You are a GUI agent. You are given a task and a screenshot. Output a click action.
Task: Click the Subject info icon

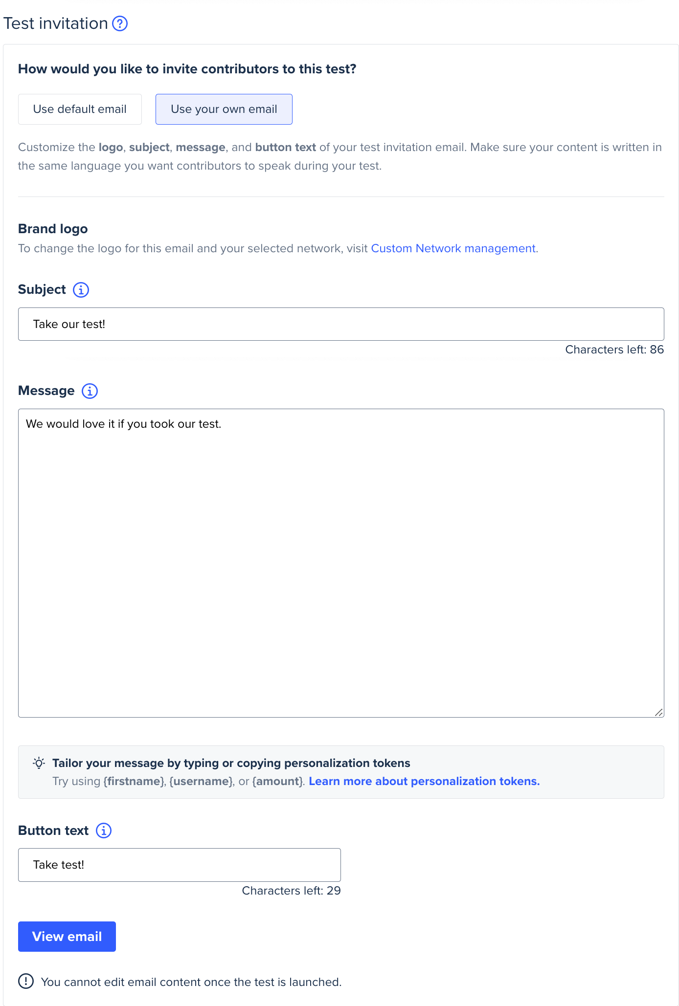tap(81, 290)
